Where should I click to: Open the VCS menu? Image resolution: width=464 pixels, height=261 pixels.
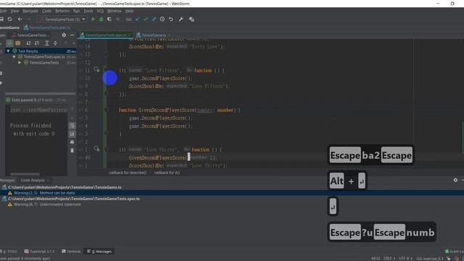tap(100, 11)
